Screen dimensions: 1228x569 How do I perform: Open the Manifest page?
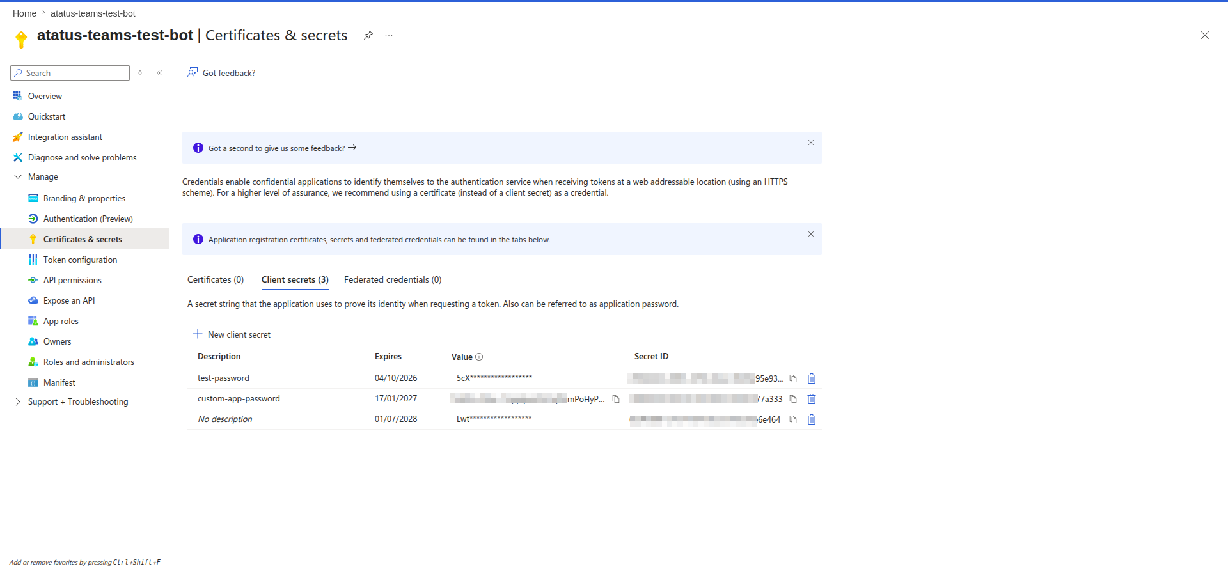[59, 382]
